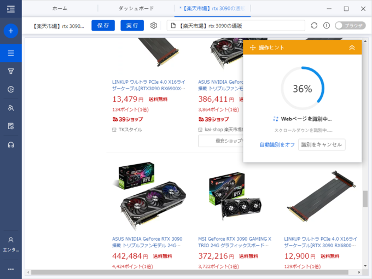Open the team collaboration icon in sidebar
Viewport: 372px width, 279px height.
pyautogui.click(x=11, y=108)
